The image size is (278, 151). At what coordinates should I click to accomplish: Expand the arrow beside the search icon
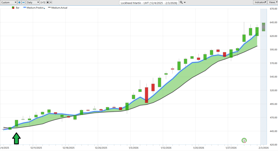185,2
